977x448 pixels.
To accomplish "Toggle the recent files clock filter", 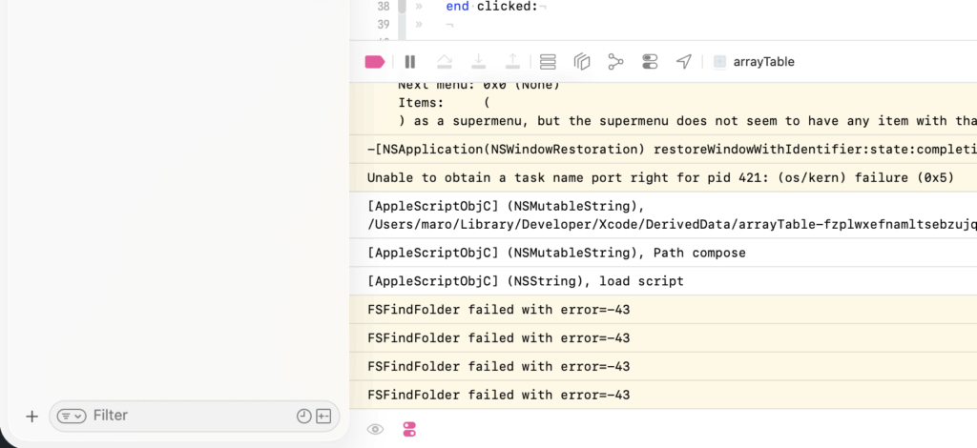I will point(303,417).
